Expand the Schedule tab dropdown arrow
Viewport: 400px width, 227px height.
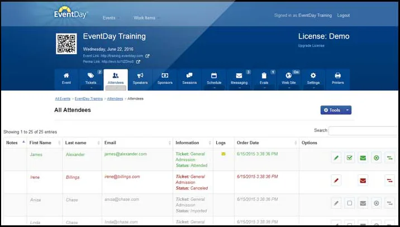(215, 88)
